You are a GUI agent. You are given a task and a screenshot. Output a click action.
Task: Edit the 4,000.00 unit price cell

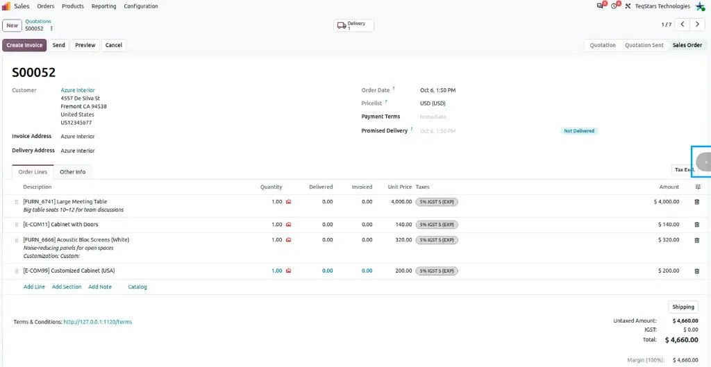[x=401, y=202]
